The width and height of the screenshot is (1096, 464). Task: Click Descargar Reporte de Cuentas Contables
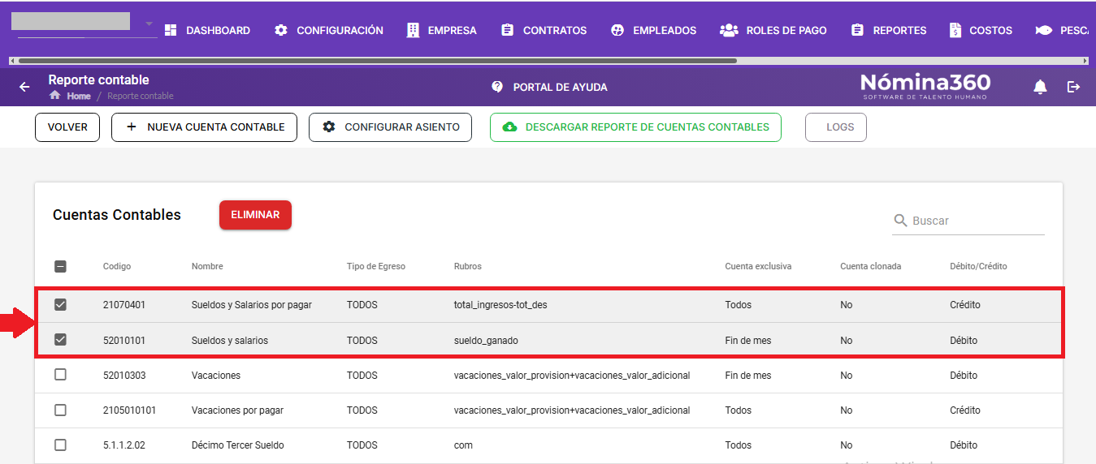click(635, 127)
